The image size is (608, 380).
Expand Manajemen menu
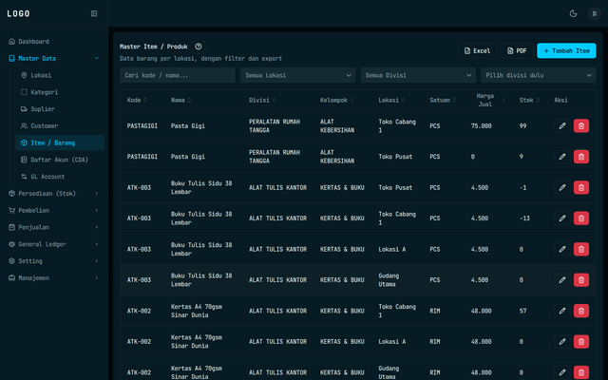[54, 278]
